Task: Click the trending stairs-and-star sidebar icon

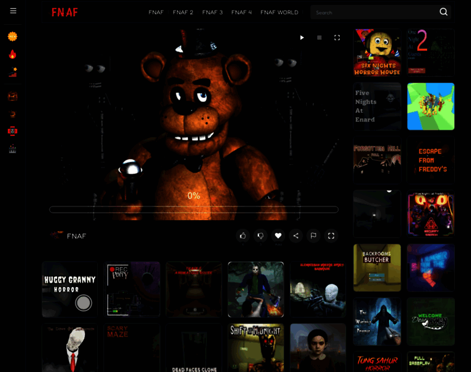Action: pyautogui.click(x=12, y=72)
